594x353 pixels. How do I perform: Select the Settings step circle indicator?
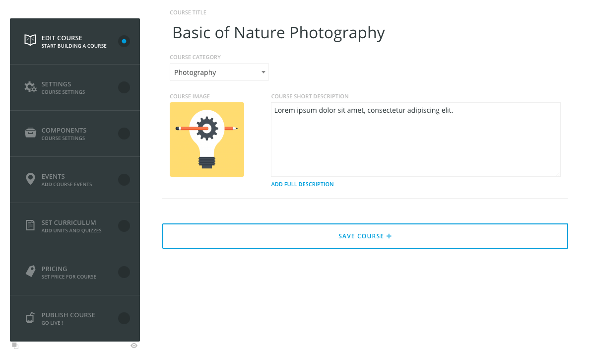(124, 87)
